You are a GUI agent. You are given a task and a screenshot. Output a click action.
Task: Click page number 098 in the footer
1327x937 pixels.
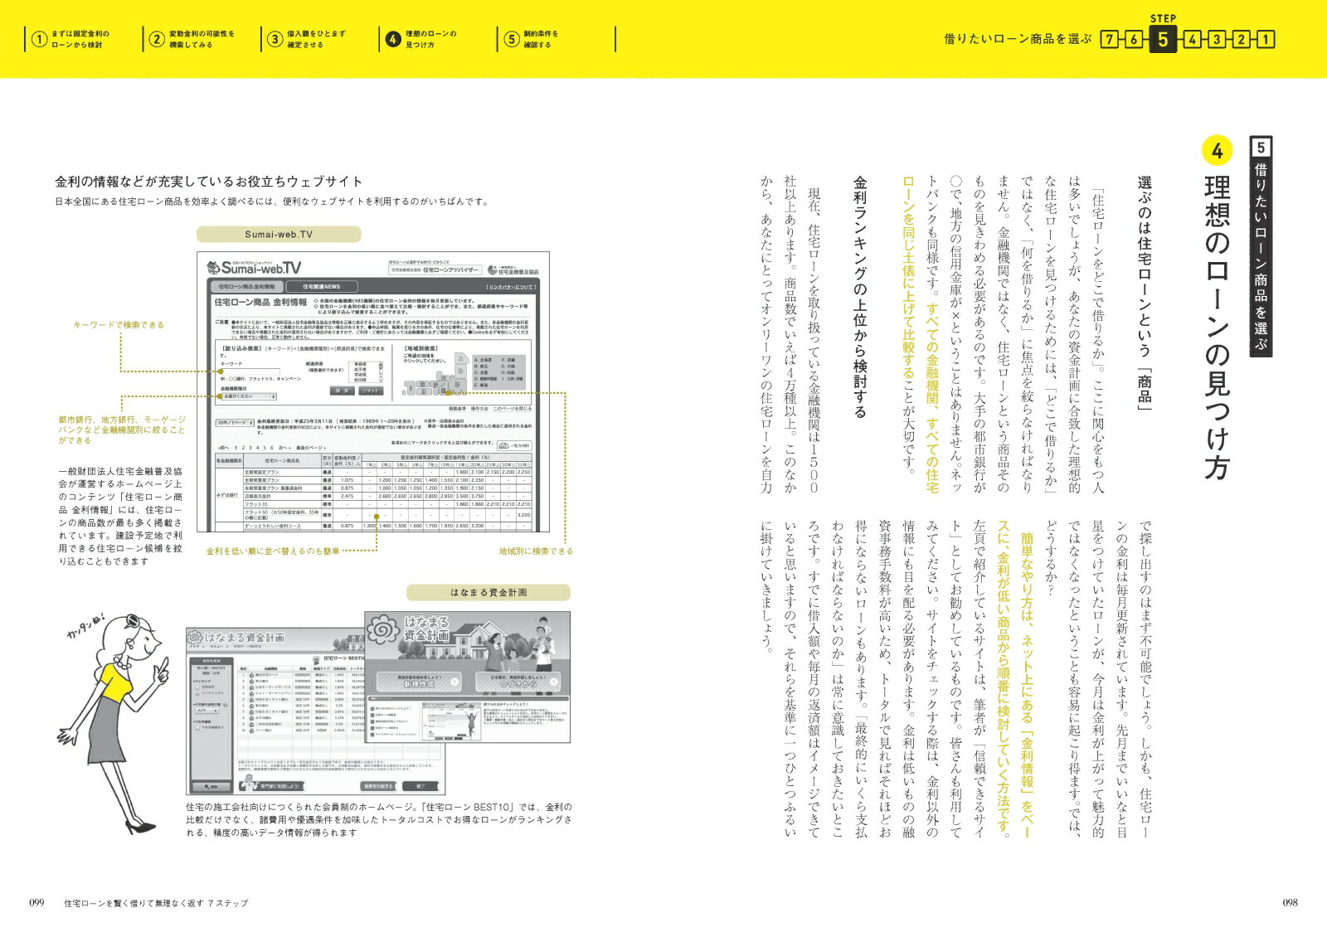(1290, 903)
